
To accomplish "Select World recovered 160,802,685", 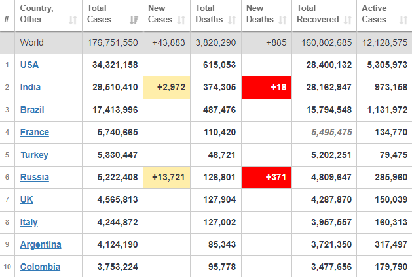I will point(326,42).
